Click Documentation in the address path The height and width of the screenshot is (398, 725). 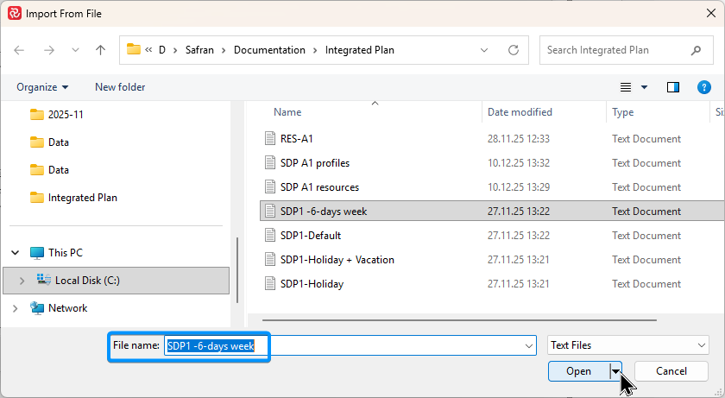(x=269, y=50)
